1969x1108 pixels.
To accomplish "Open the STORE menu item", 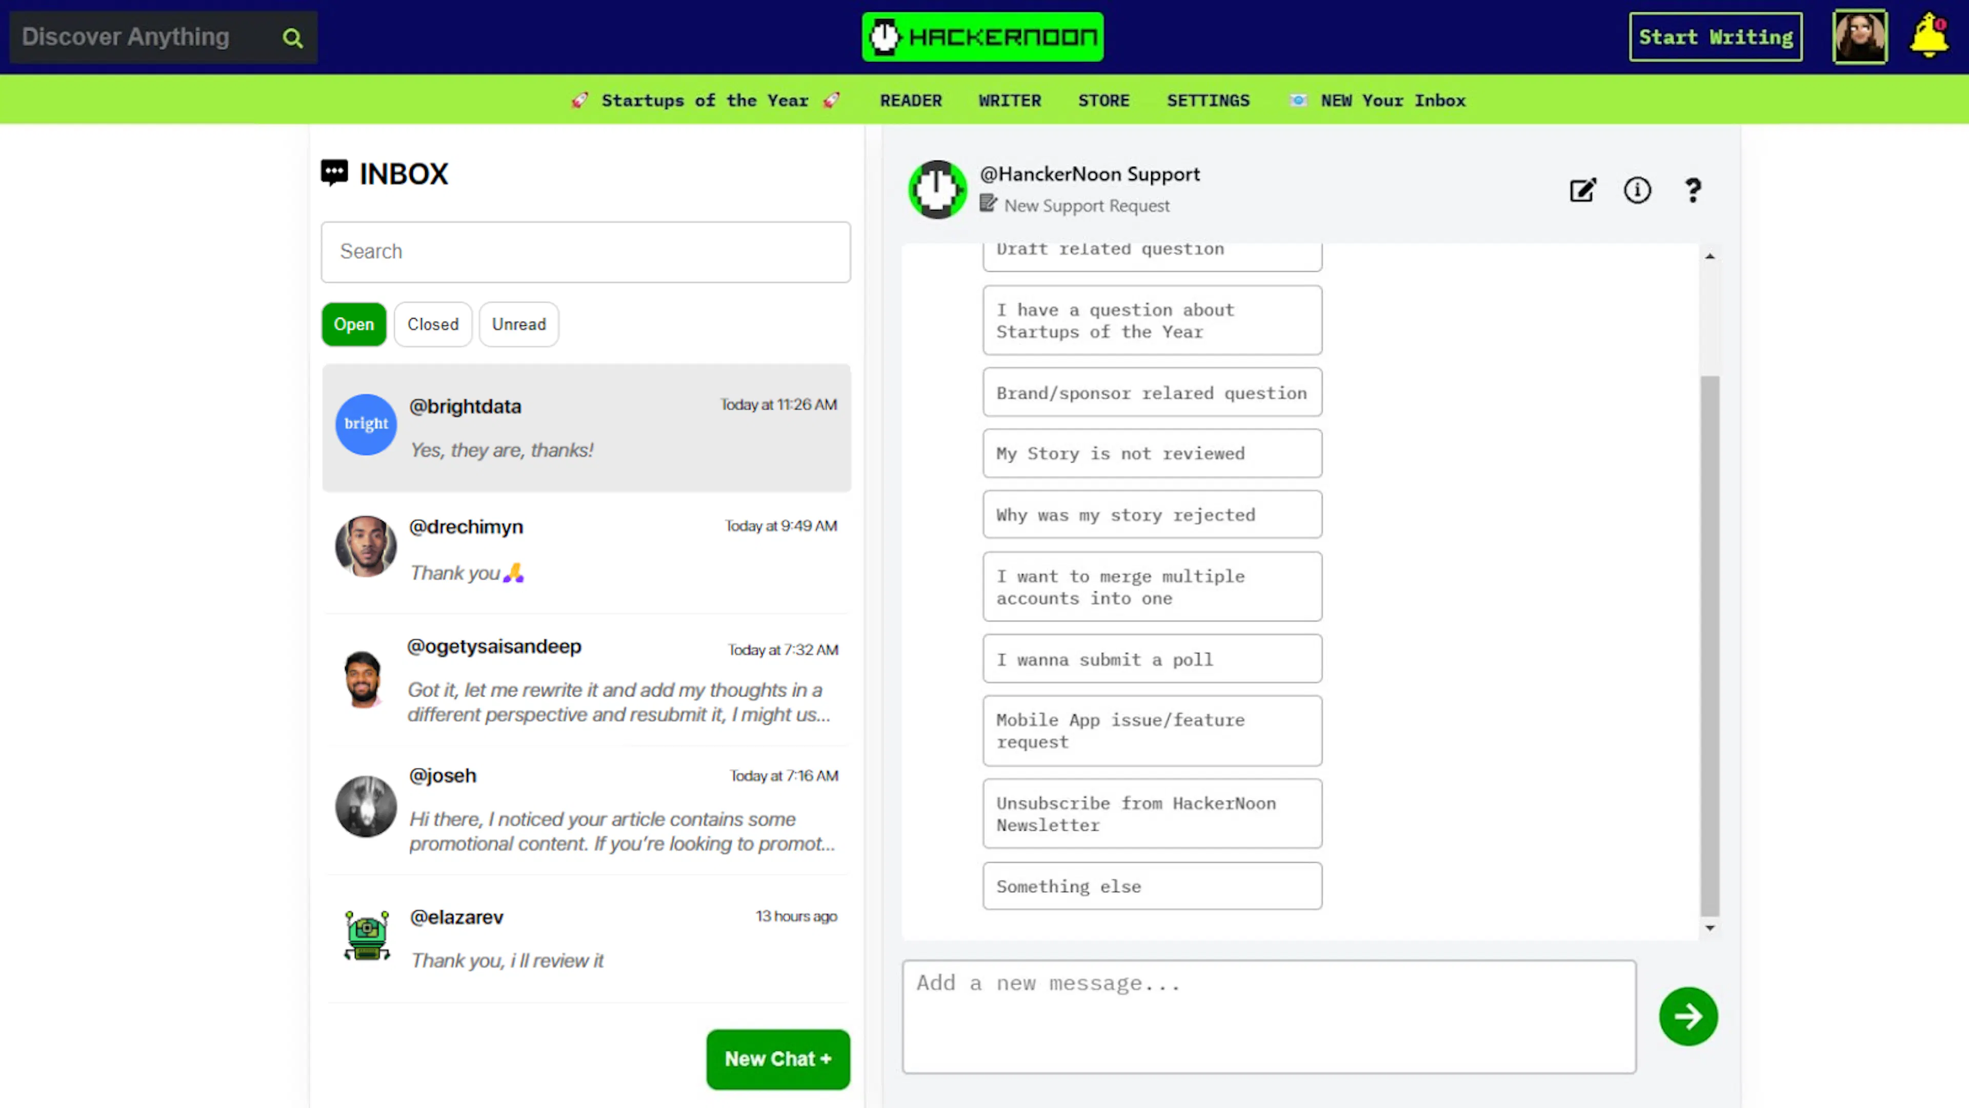I will [x=1103, y=100].
